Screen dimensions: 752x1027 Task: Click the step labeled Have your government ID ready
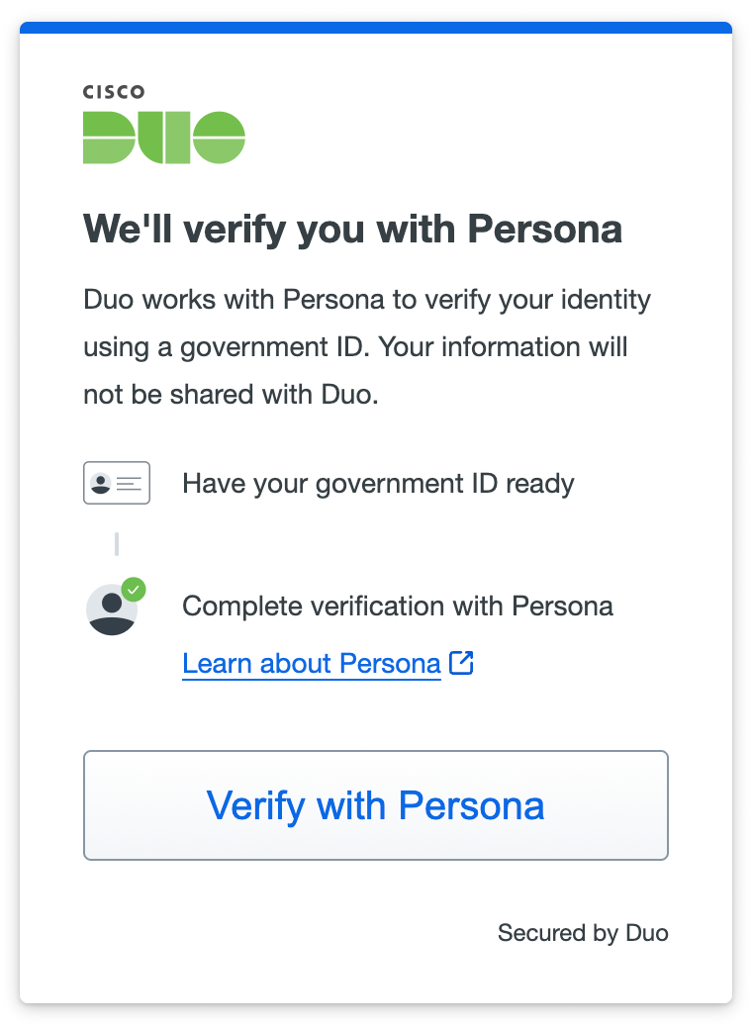pyautogui.click(x=379, y=483)
